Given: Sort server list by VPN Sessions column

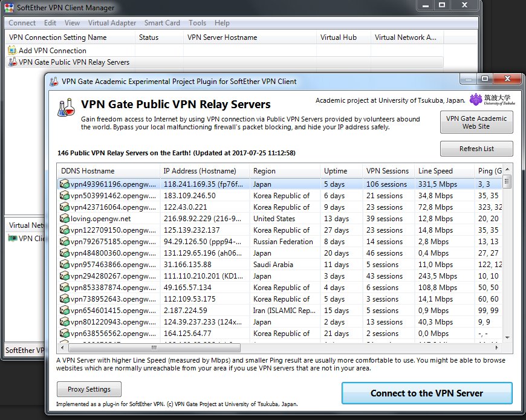Looking at the screenshot, I should [389, 171].
